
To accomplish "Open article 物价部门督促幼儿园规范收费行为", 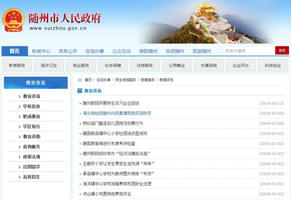I will 113,123.
